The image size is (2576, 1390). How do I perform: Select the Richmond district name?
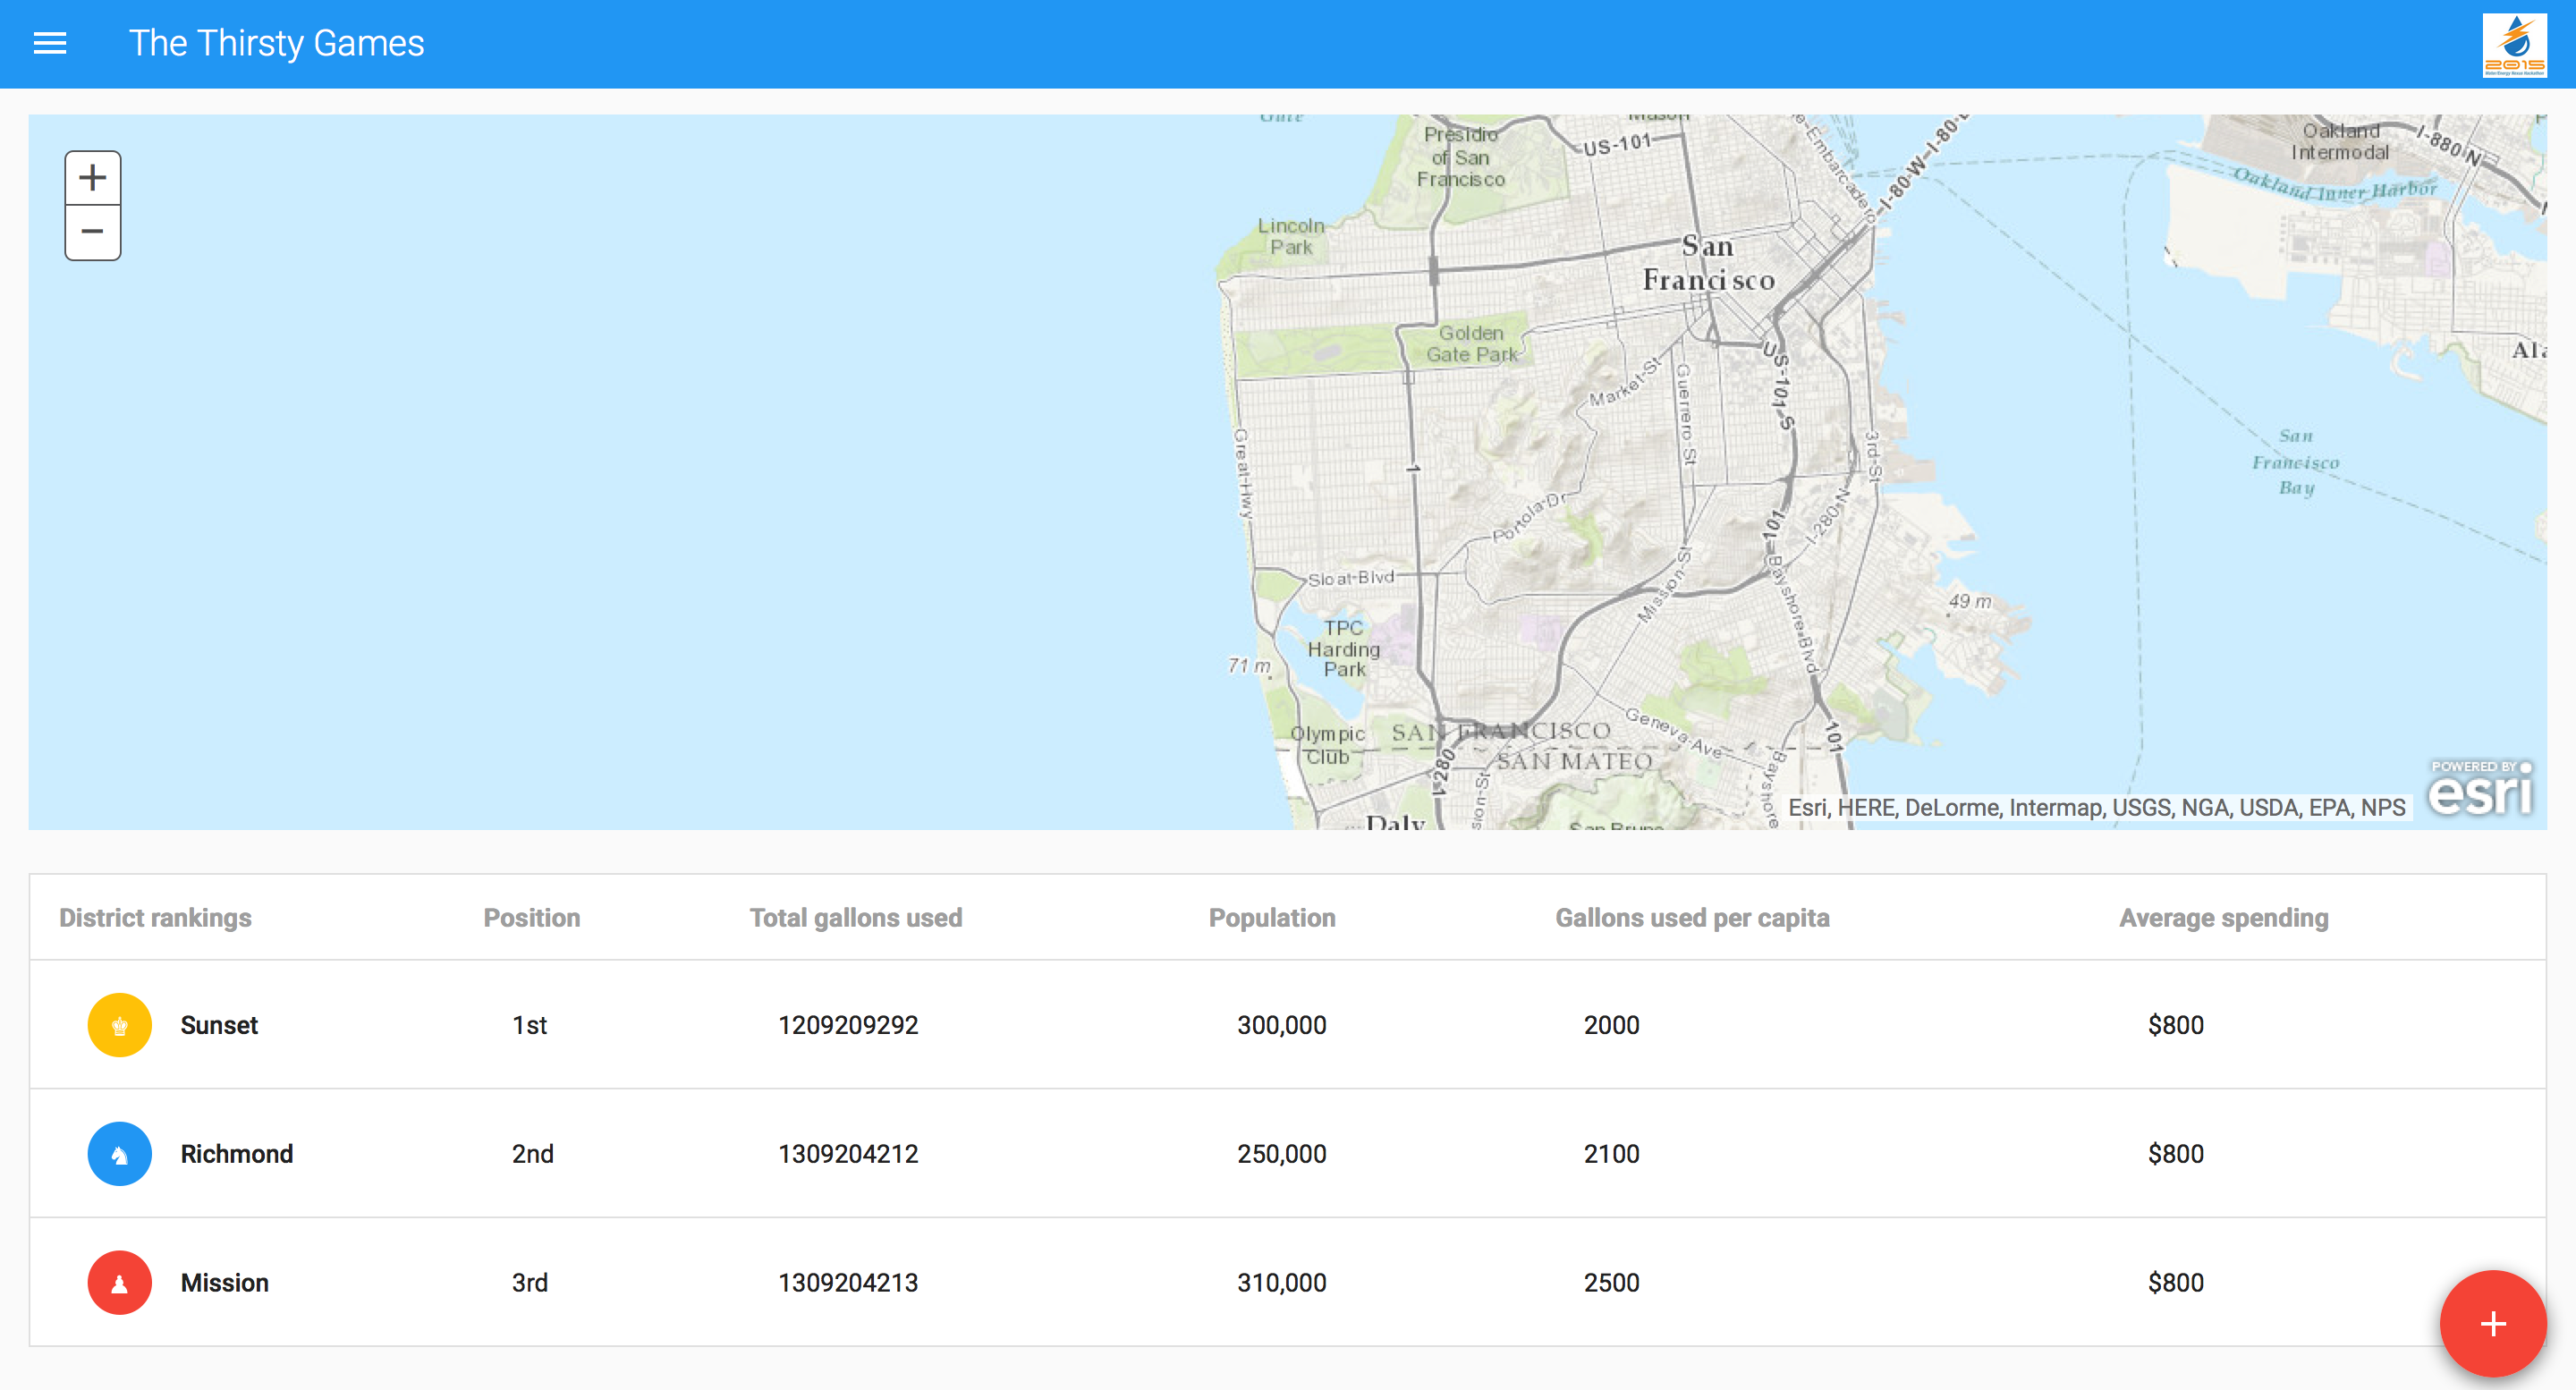[236, 1154]
